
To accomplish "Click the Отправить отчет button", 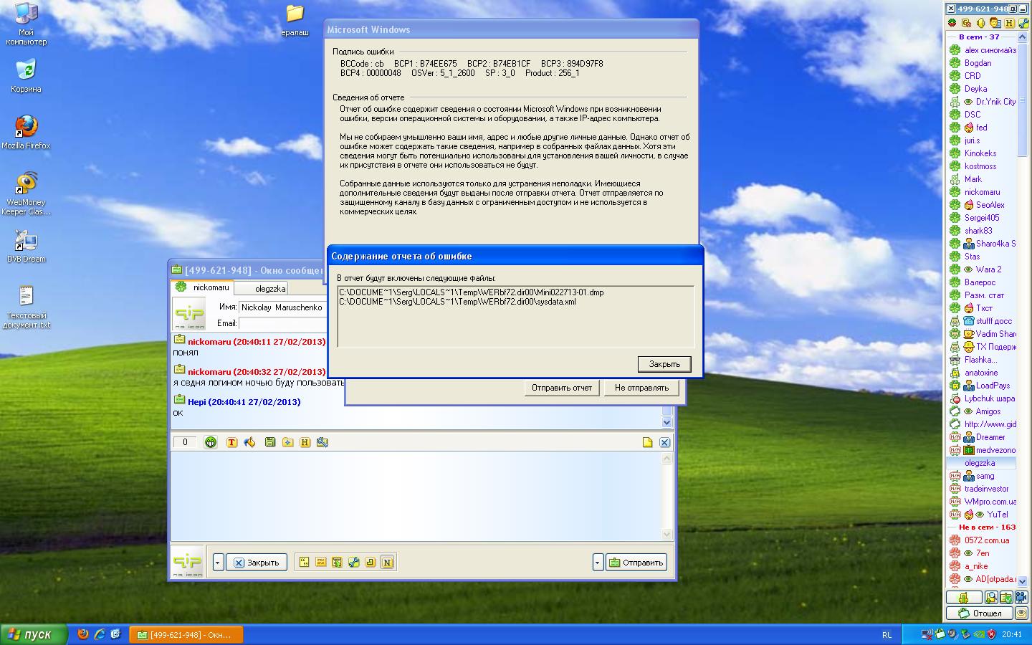I will click(562, 388).
